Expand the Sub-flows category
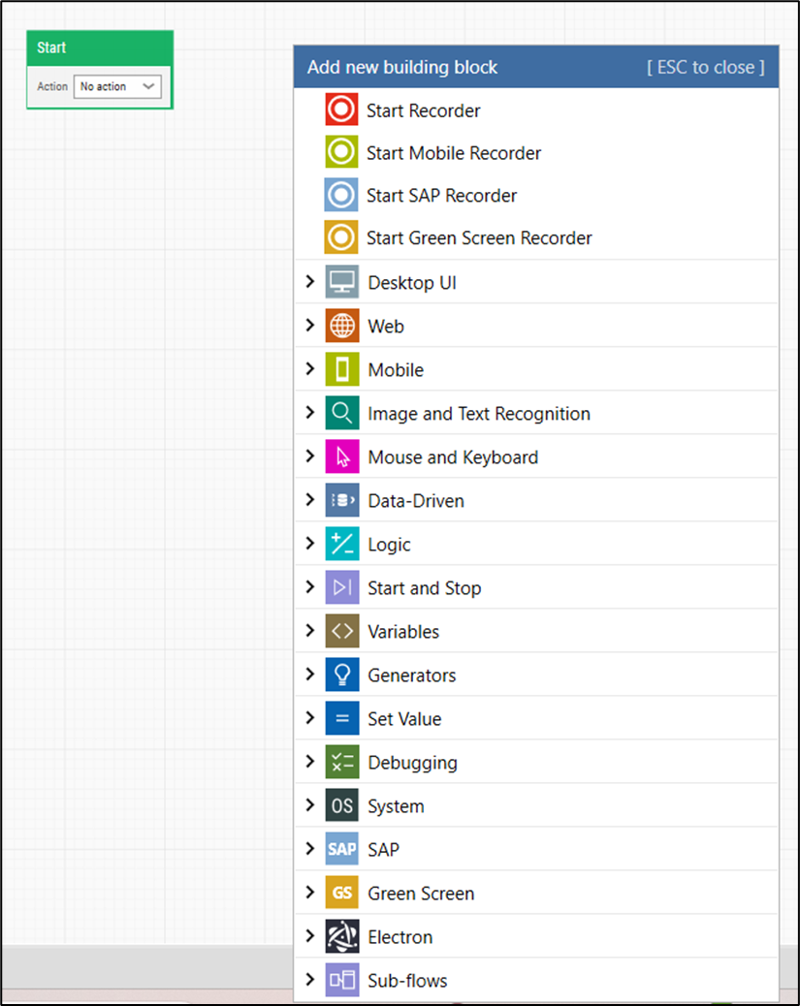 tap(310, 980)
